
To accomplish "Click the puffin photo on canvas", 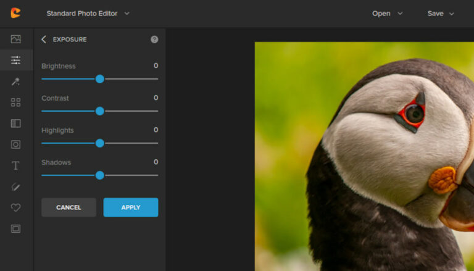I will [364, 156].
